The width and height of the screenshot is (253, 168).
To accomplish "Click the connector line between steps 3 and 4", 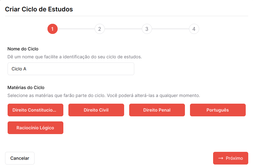I will click(x=170, y=29).
